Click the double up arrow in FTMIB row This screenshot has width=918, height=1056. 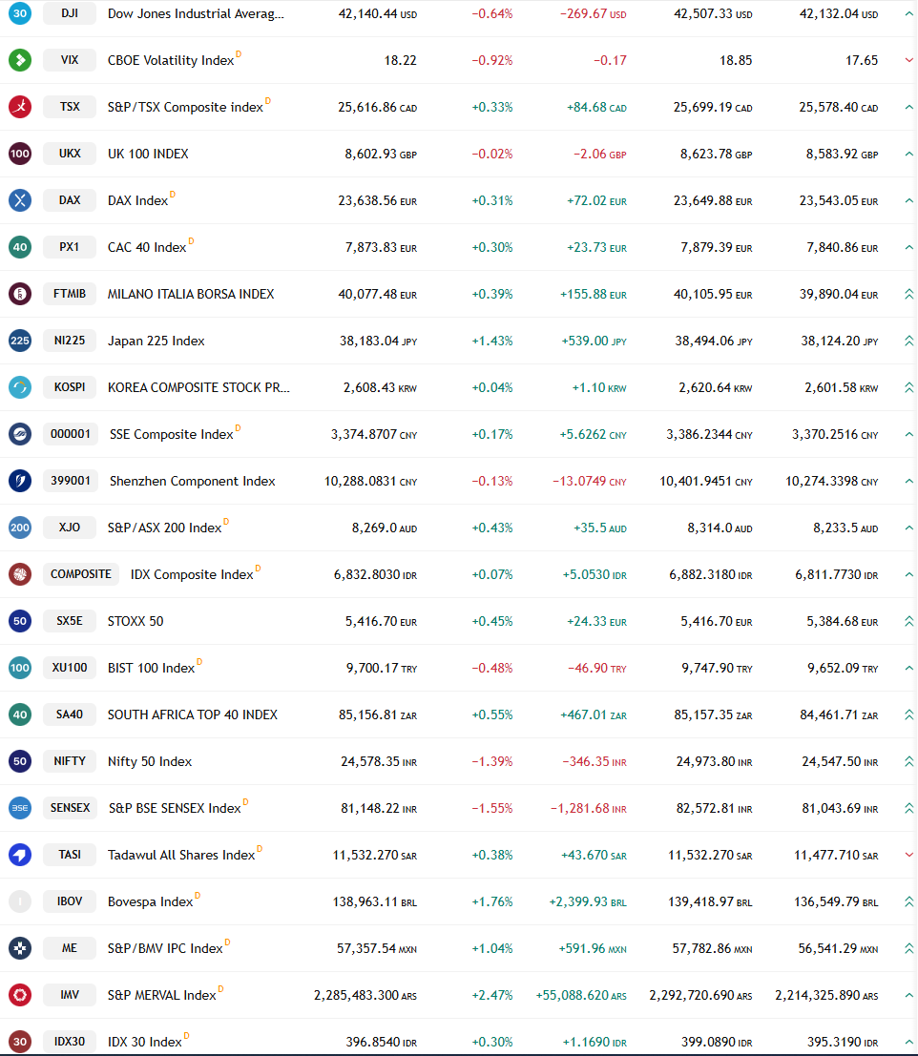tap(908, 294)
